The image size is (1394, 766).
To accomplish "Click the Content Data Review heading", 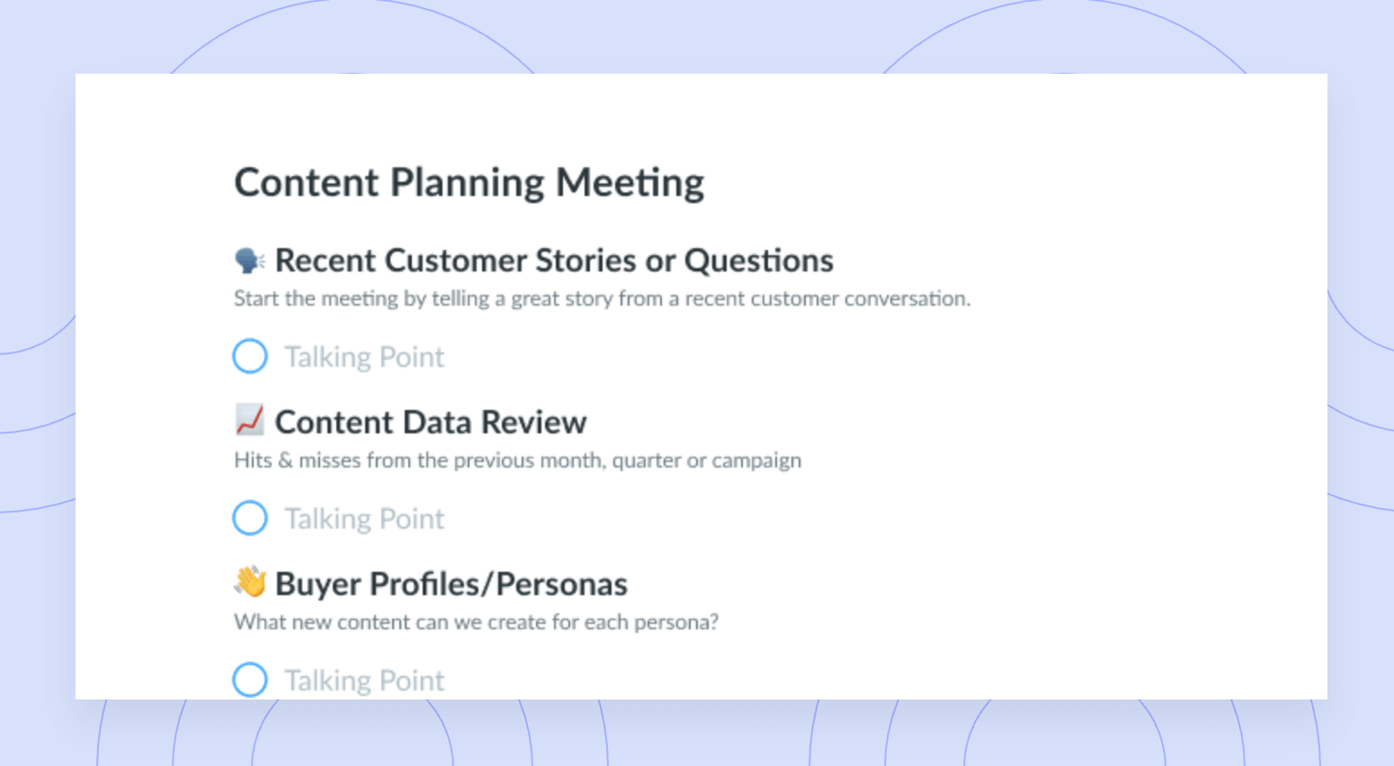I will [431, 423].
